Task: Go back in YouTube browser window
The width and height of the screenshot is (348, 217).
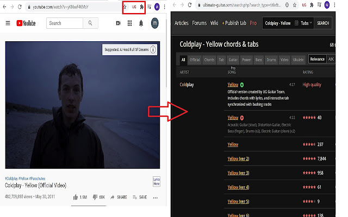Action: coord(4,7)
